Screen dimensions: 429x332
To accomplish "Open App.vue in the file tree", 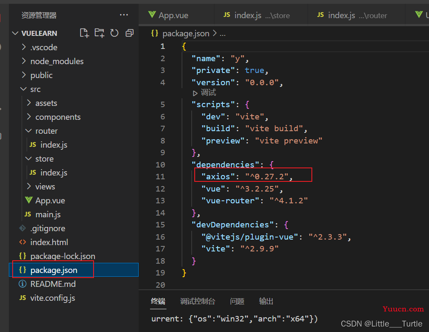I will (50, 200).
